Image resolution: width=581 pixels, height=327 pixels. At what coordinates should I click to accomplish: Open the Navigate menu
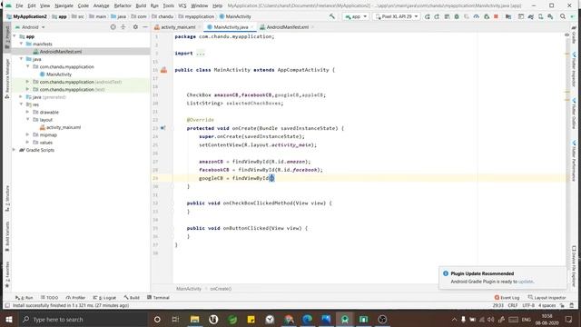tap(64, 5)
